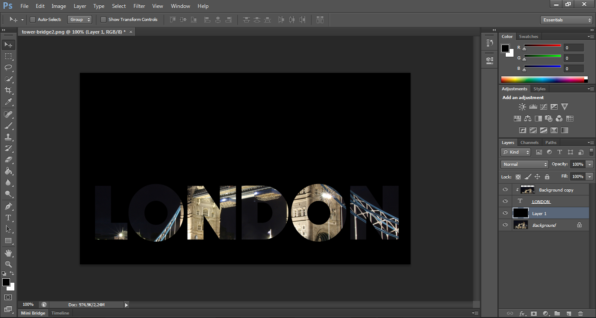Open the Essentials workspace dropdown
Viewport: 596px width, 318px height.
click(566, 20)
